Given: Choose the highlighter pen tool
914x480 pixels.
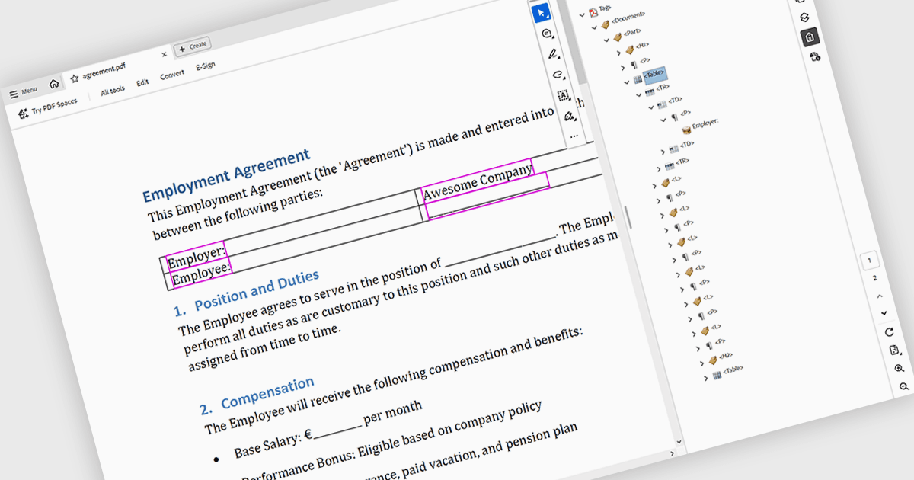Looking at the screenshot, I should tap(553, 54).
